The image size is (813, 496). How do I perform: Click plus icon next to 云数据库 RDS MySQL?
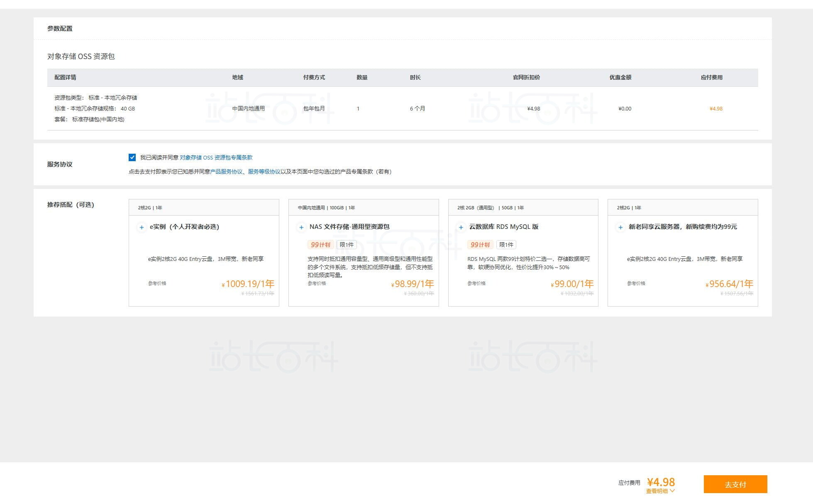[461, 227]
